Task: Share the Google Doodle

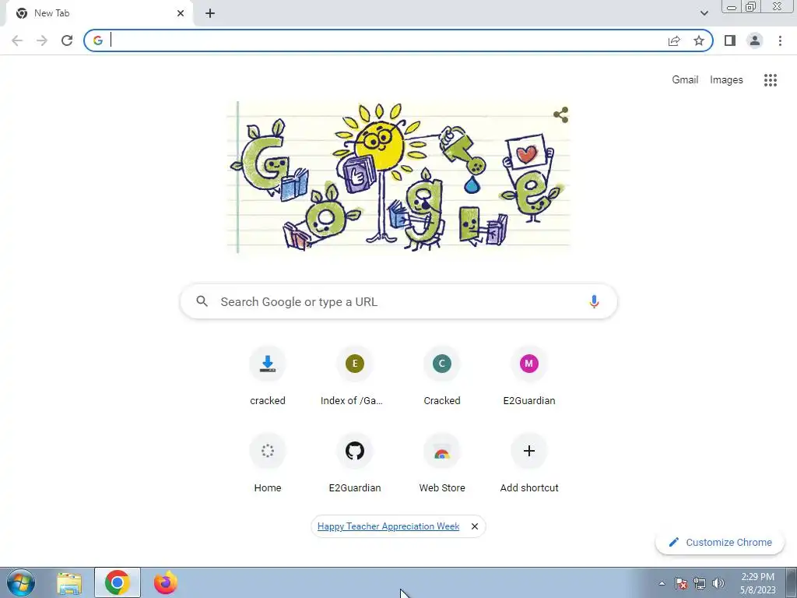Action: (x=560, y=115)
